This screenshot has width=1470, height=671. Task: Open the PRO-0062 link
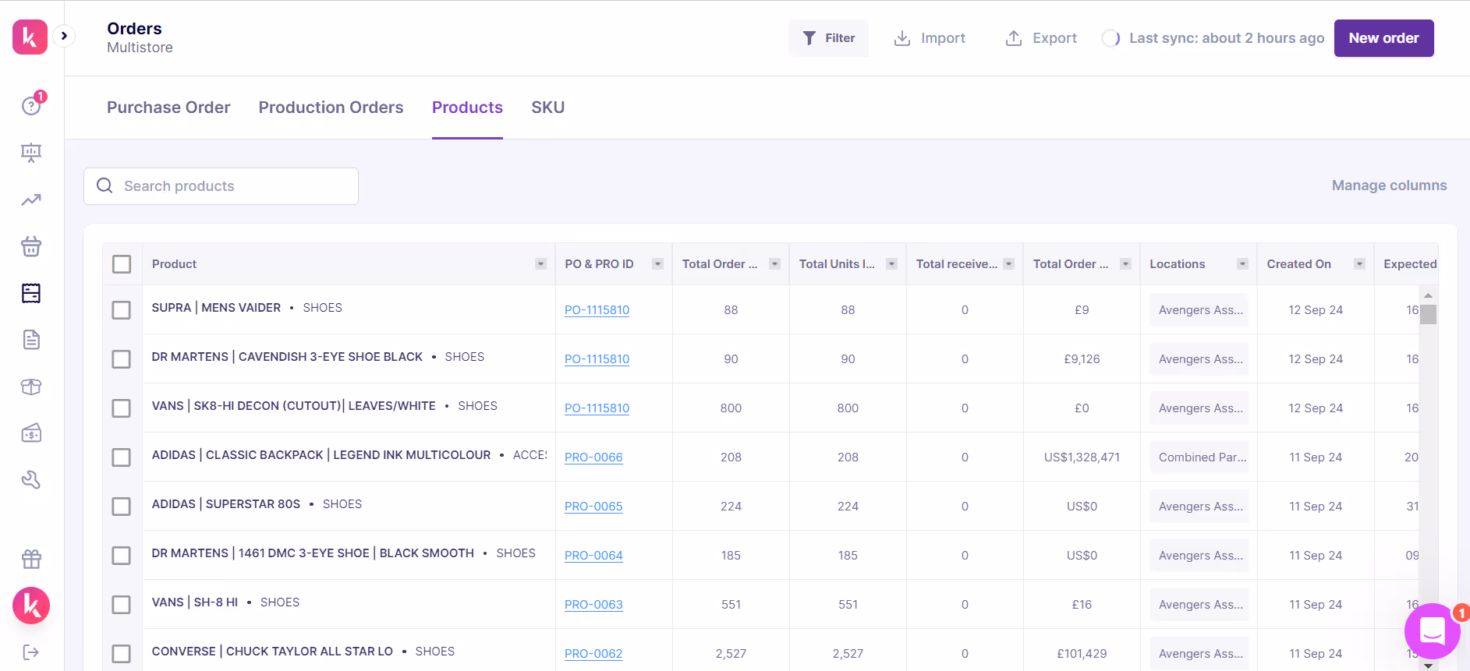593,654
